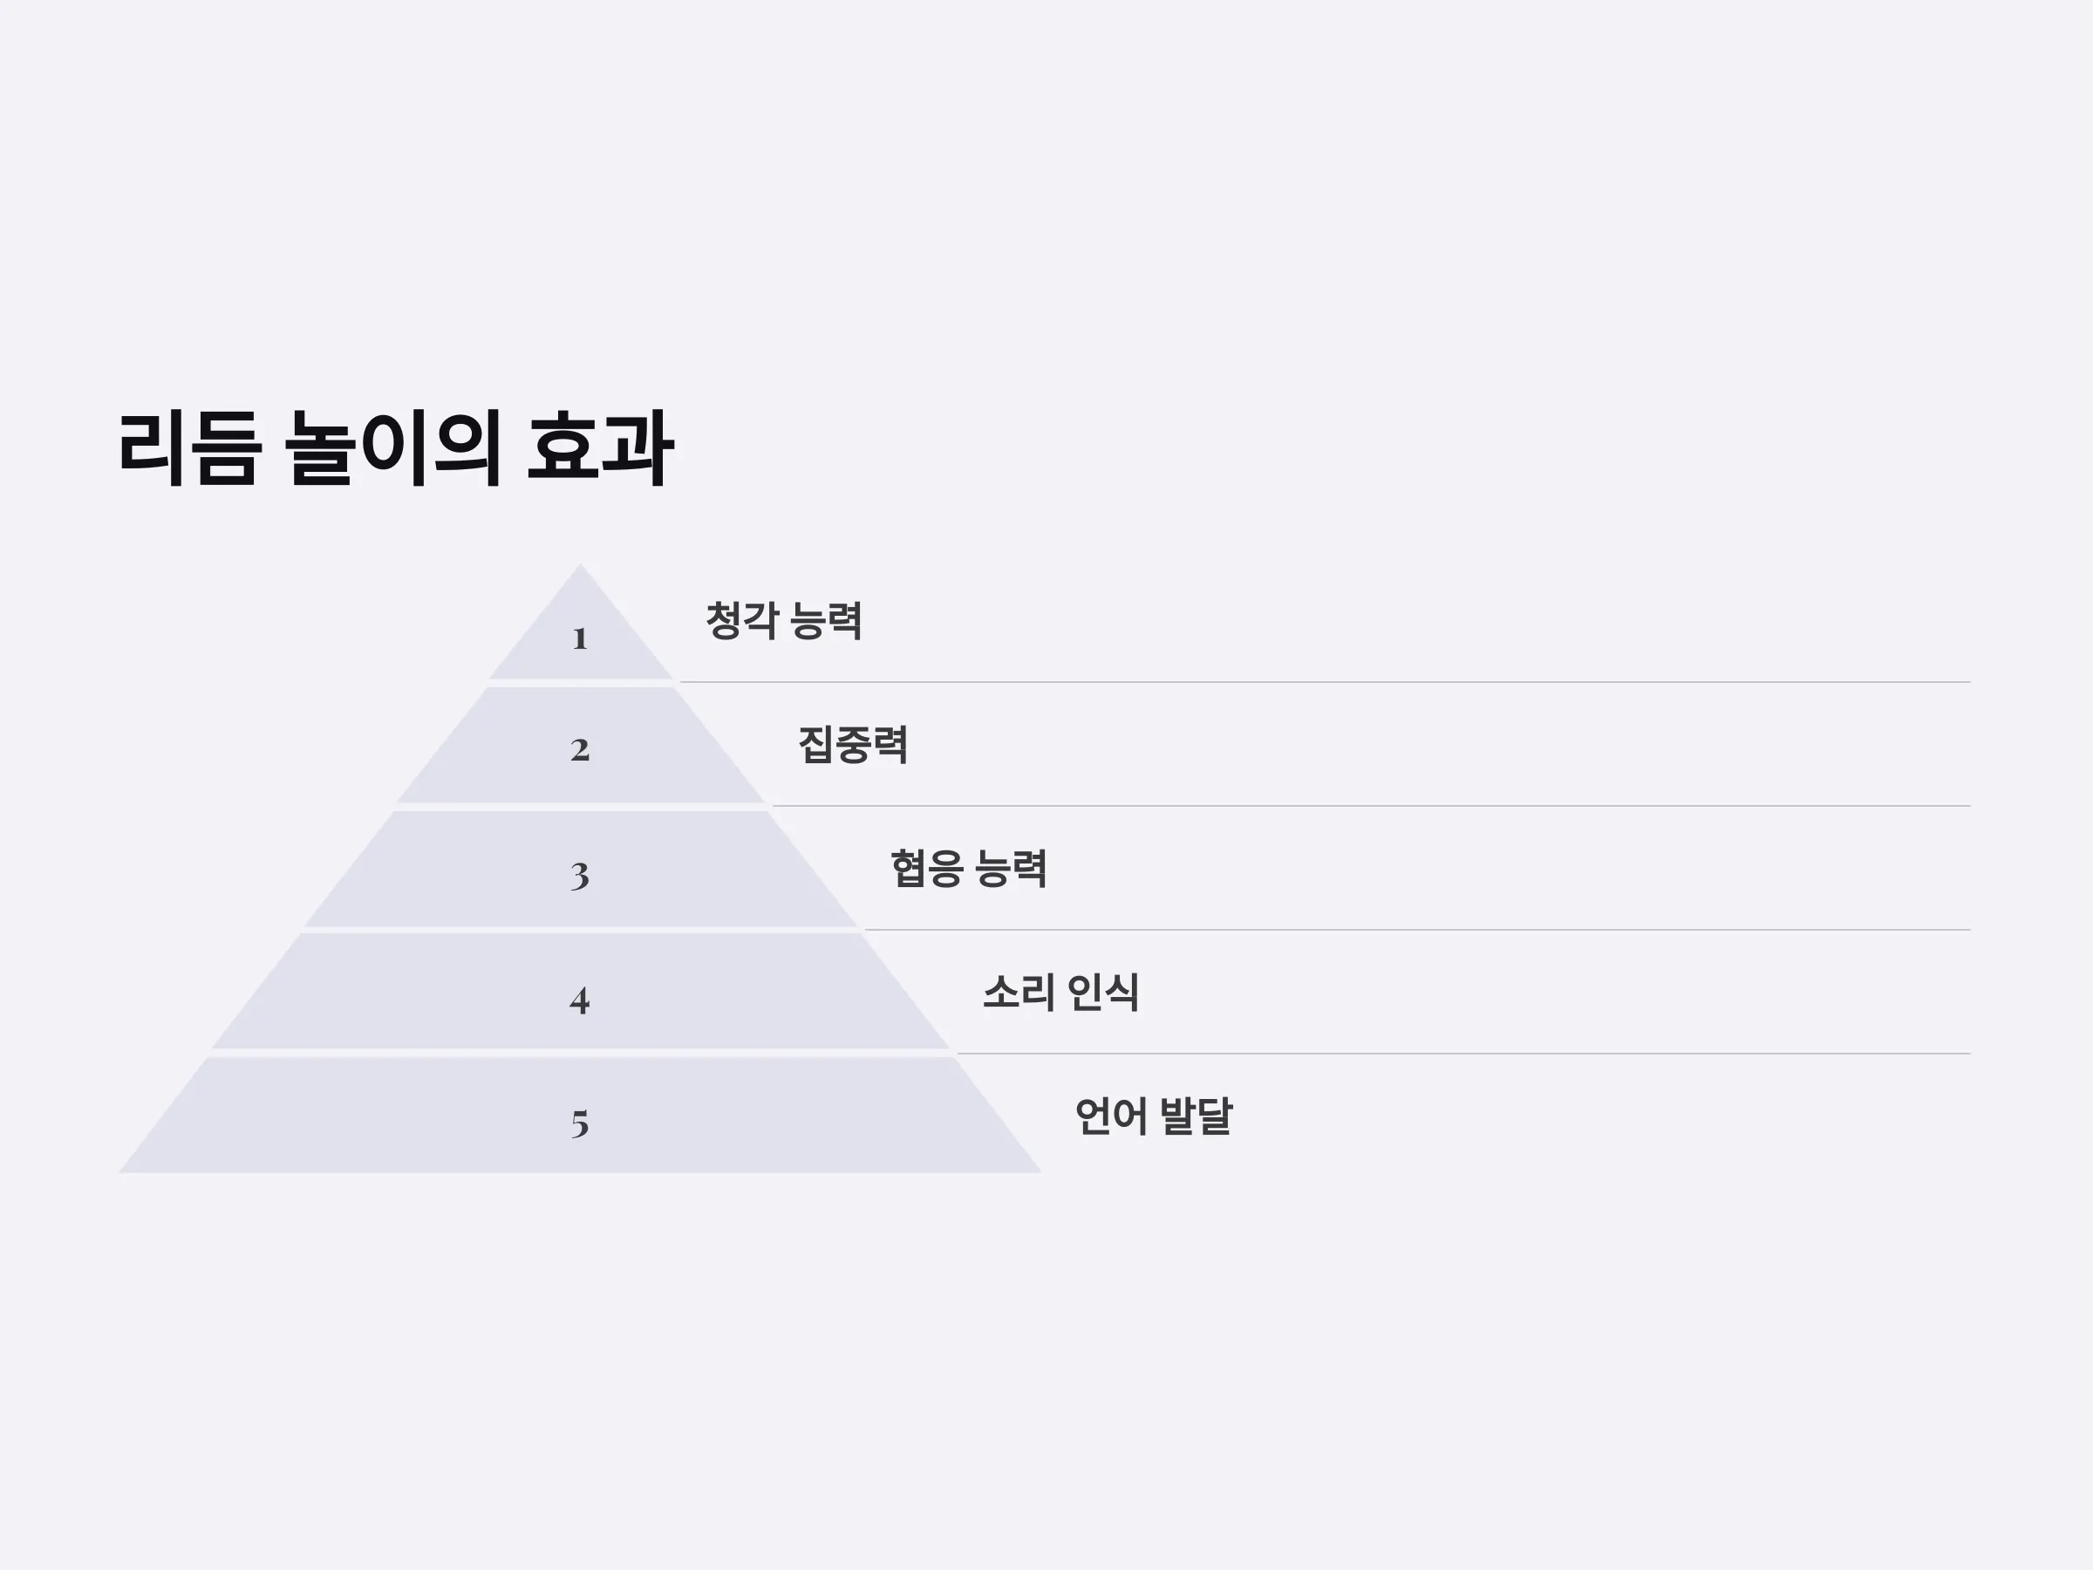The height and width of the screenshot is (1570, 2093).
Task: Select the divider line below 집중력
Action: pos(1371,805)
